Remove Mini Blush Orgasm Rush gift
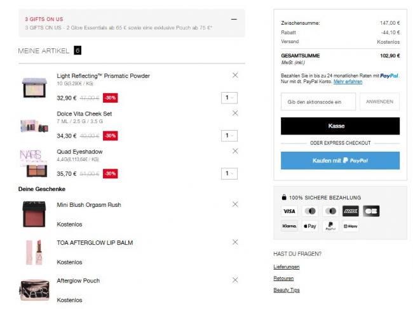This screenshot has width=413, height=309. pyautogui.click(x=235, y=204)
